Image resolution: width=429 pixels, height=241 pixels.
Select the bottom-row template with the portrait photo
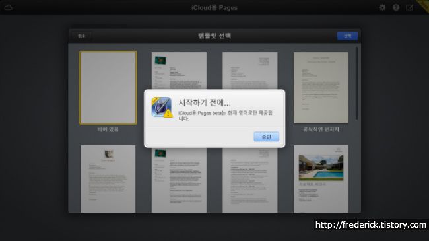click(108, 179)
